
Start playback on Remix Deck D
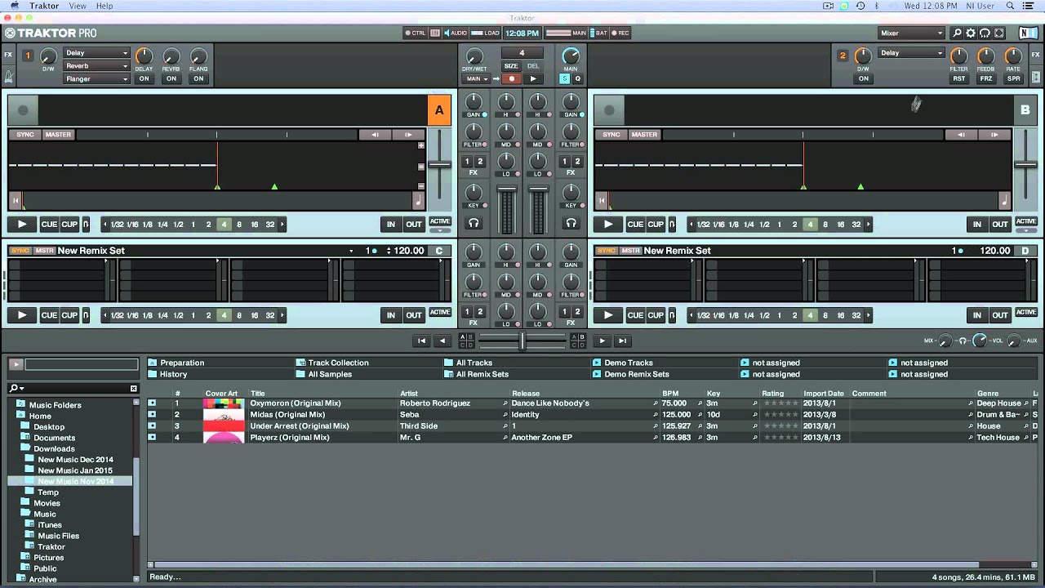click(x=608, y=315)
